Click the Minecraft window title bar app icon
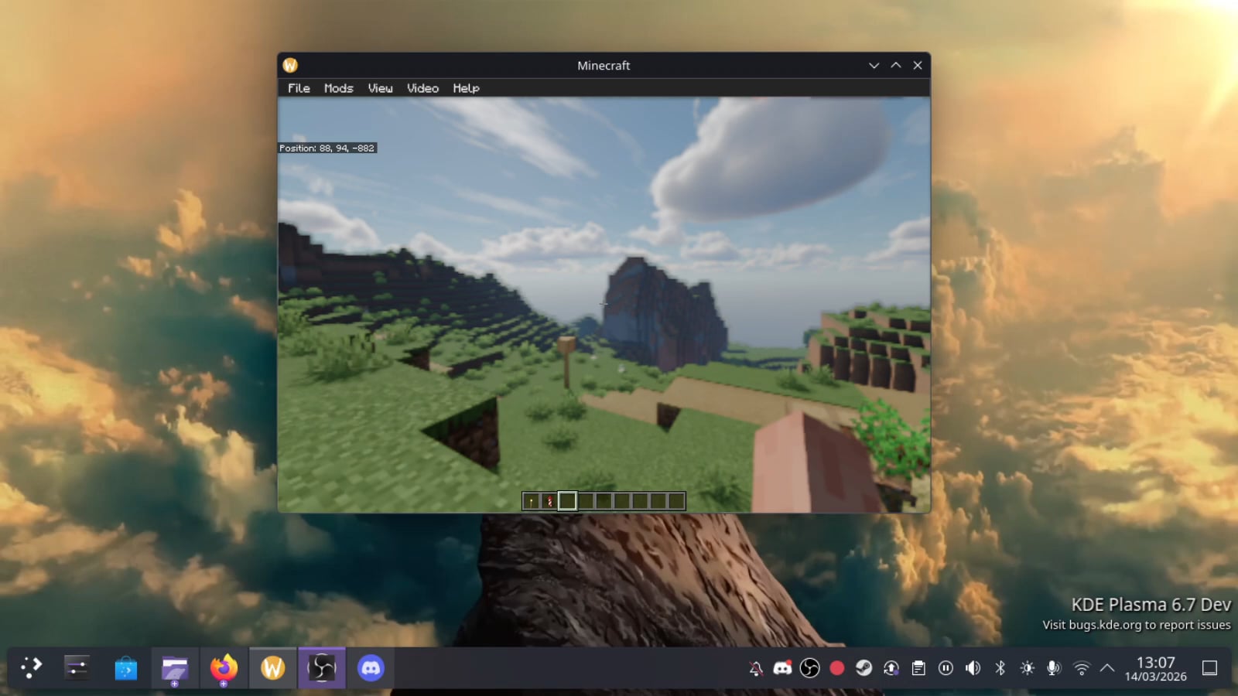This screenshot has height=696, width=1238. tap(290, 66)
